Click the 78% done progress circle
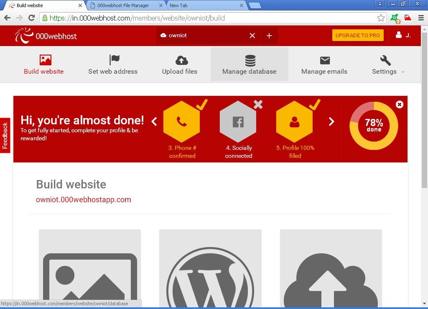This screenshot has width=428, height=309. pyautogui.click(x=373, y=125)
